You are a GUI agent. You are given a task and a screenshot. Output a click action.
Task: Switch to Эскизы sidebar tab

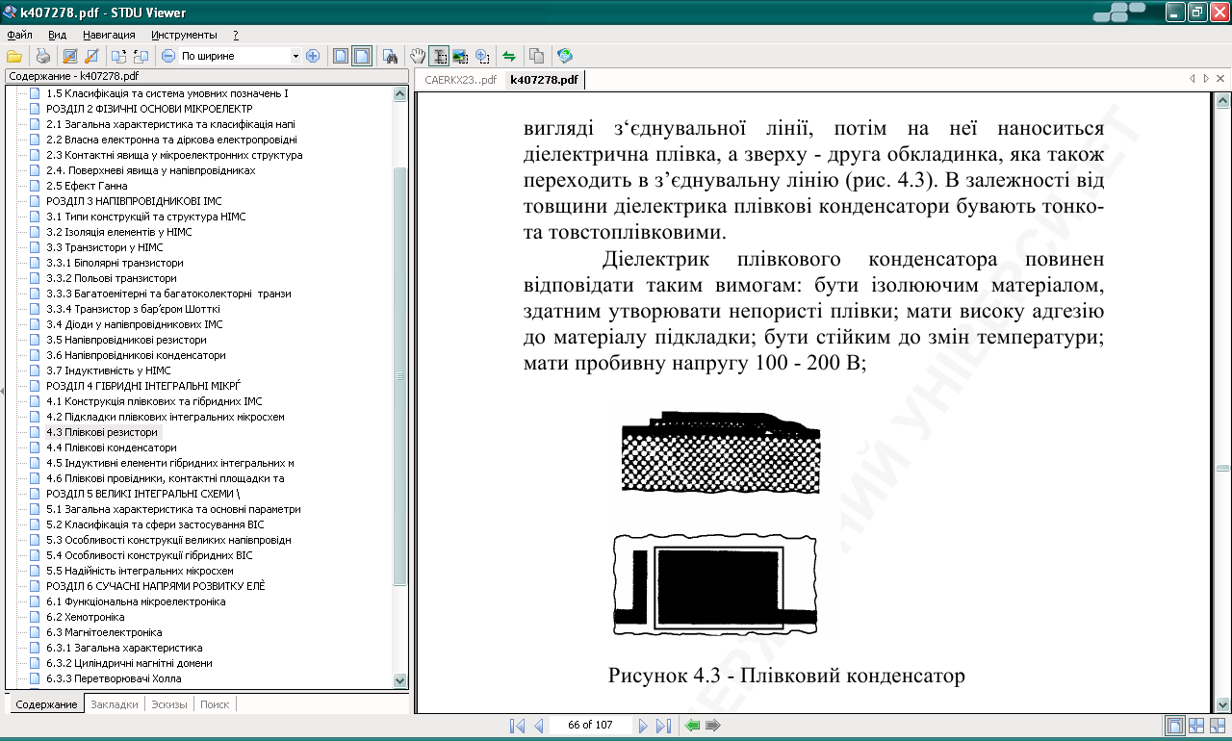pos(168,704)
